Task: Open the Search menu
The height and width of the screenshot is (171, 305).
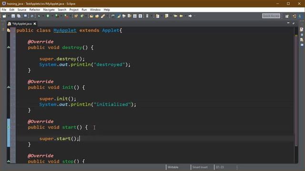Action: click(62, 9)
